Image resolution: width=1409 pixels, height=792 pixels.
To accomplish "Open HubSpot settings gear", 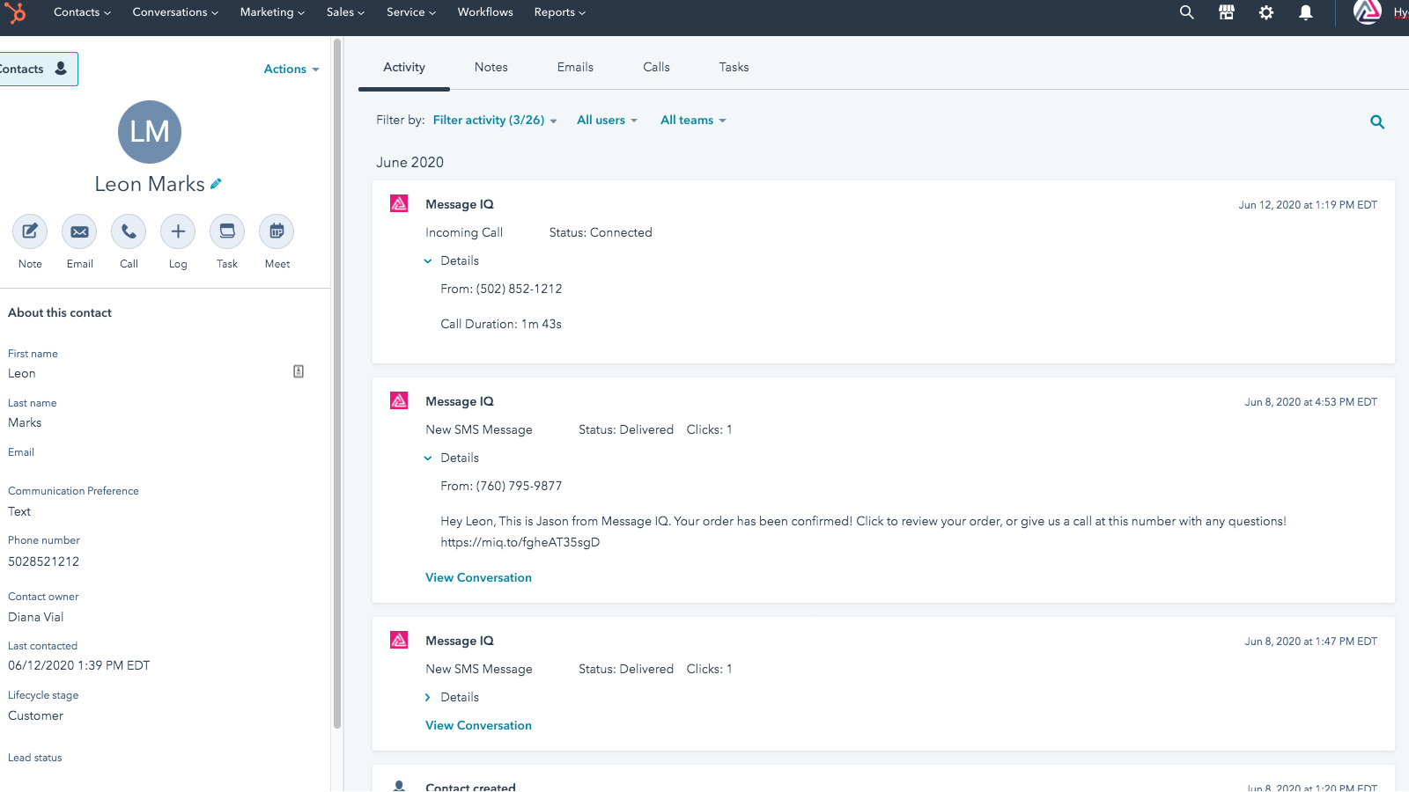I will 1266,12.
